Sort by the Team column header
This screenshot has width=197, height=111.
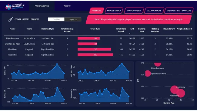[x=29, y=29]
